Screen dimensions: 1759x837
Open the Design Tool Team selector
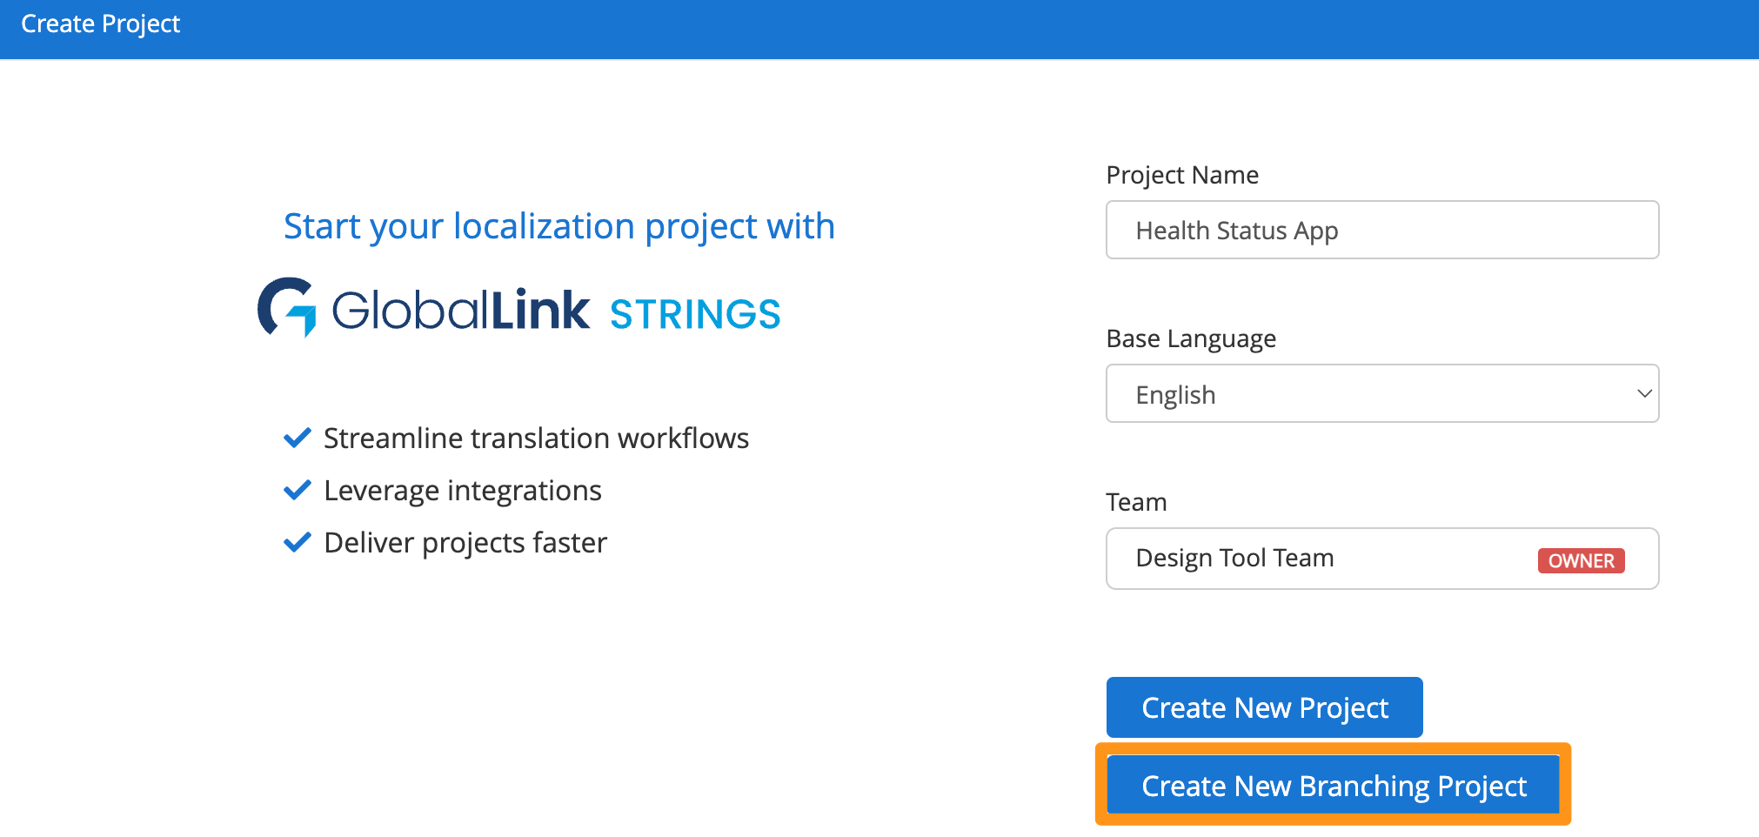coord(1322,559)
